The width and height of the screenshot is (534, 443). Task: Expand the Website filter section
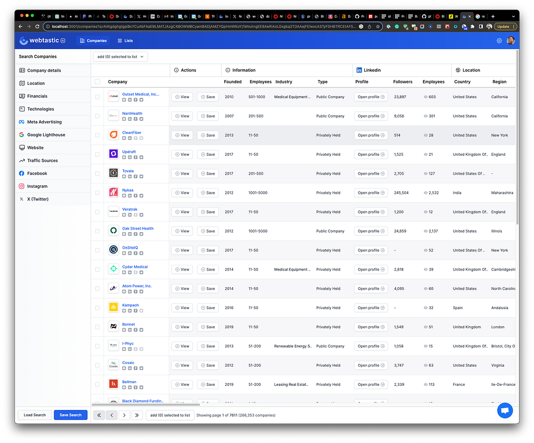53,148
